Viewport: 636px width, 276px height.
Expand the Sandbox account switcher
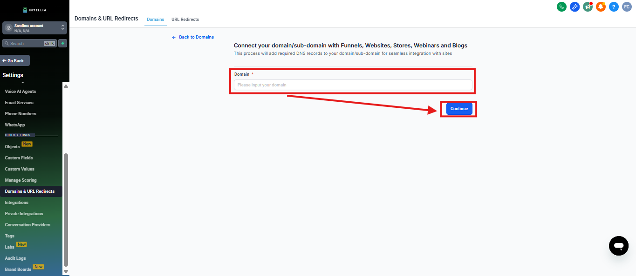pos(34,28)
